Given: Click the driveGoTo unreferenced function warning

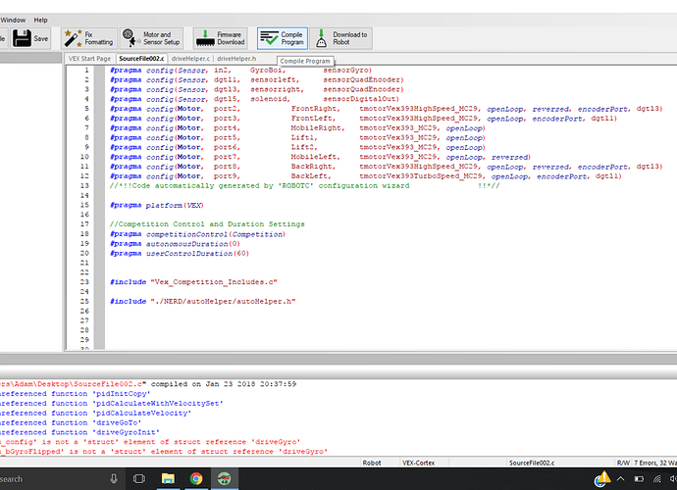Looking at the screenshot, I should coord(71,422).
